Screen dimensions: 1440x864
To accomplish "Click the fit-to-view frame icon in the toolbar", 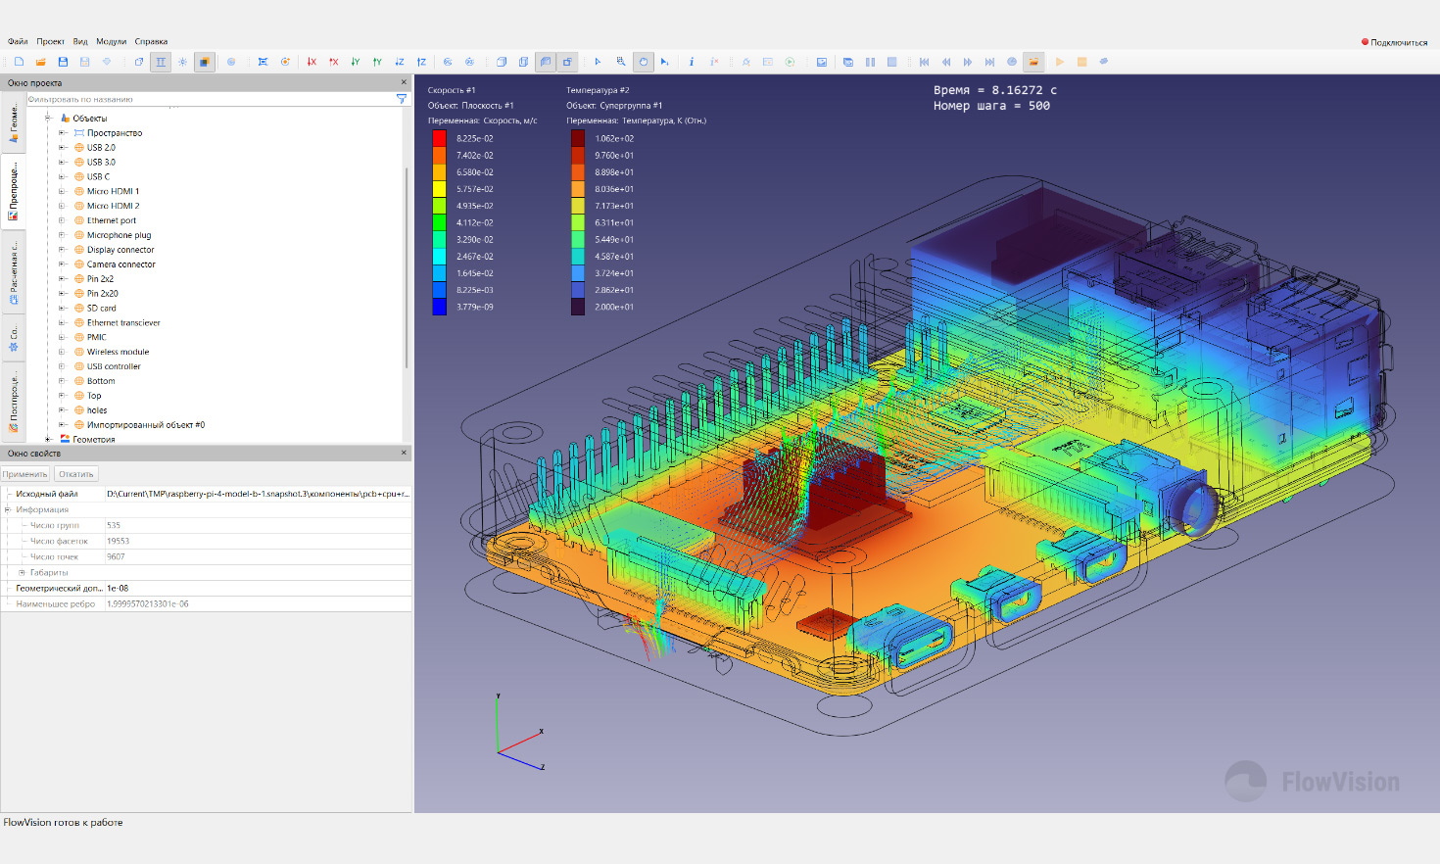I will (x=263, y=62).
